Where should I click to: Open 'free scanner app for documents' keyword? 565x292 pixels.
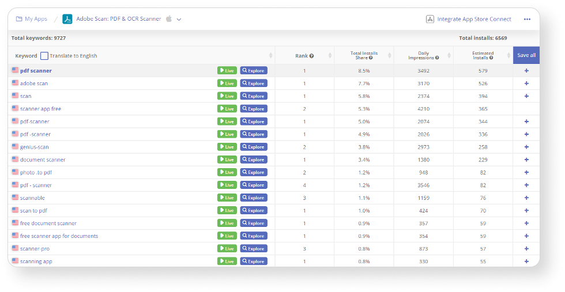point(59,236)
